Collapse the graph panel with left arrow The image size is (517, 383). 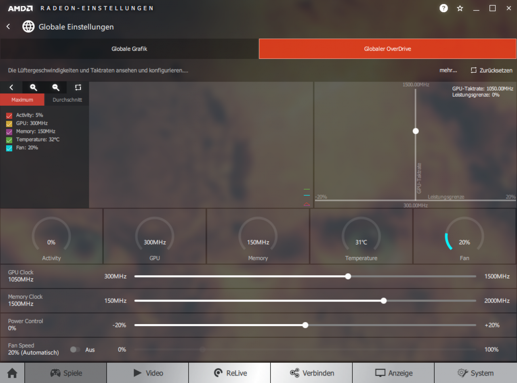click(x=11, y=88)
